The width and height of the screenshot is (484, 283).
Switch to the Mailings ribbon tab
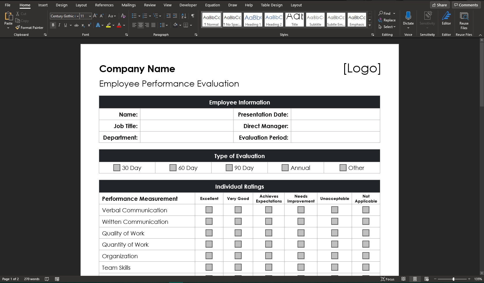pos(128,5)
